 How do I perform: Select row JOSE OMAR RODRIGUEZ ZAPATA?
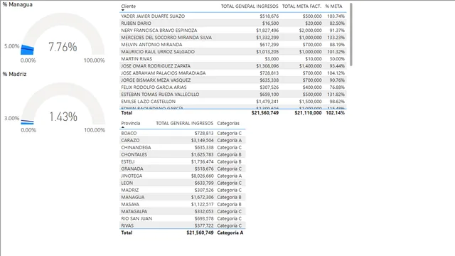click(232, 66)
